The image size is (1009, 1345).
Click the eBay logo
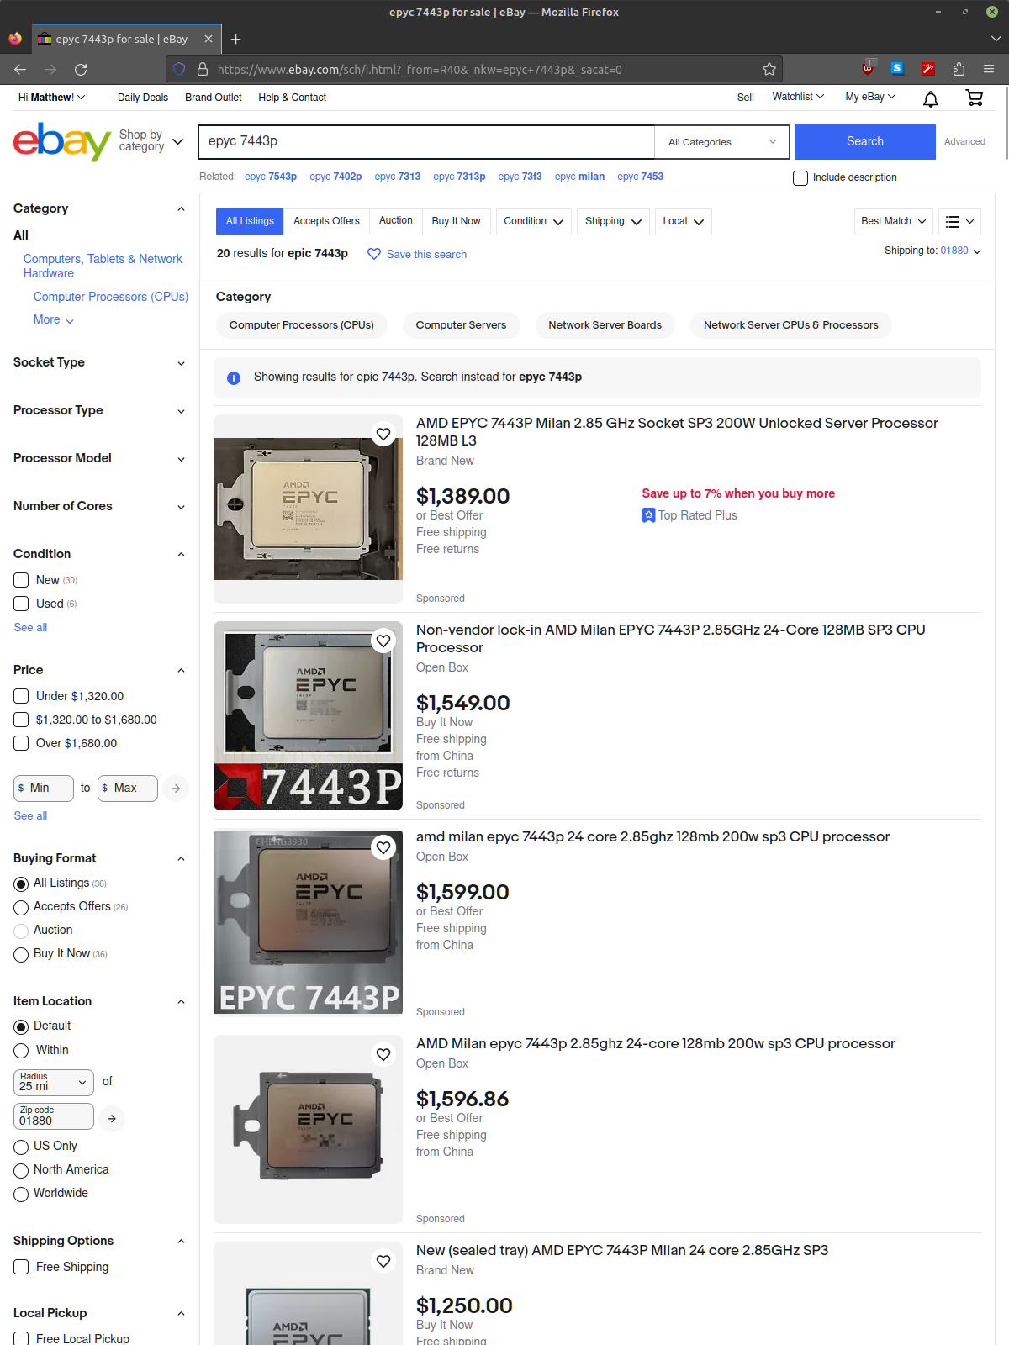click(x=62, y=141)
